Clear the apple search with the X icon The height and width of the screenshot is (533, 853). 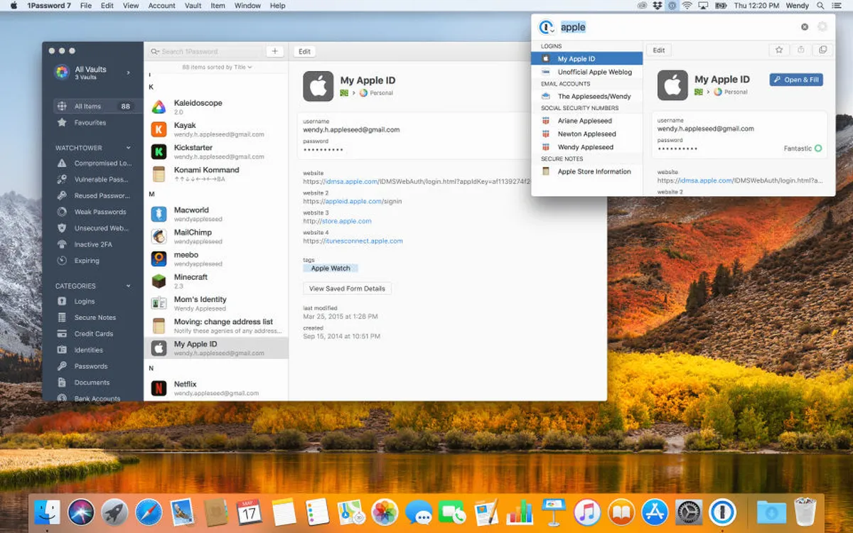pos(805,27)
